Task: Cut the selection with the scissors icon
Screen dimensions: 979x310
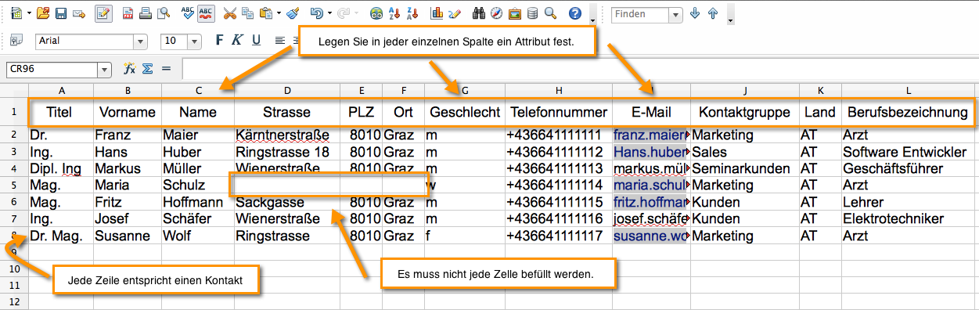Action: tap(229, 13)
